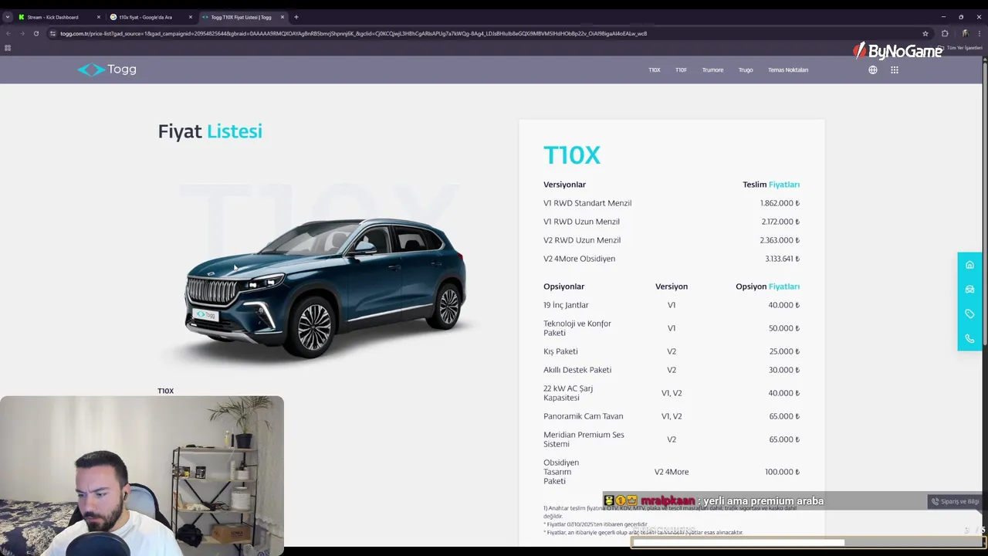Viewport: 988px width, 556px height.
Task: Click the car icon in side panel
Action: click(x=969, y=290)
